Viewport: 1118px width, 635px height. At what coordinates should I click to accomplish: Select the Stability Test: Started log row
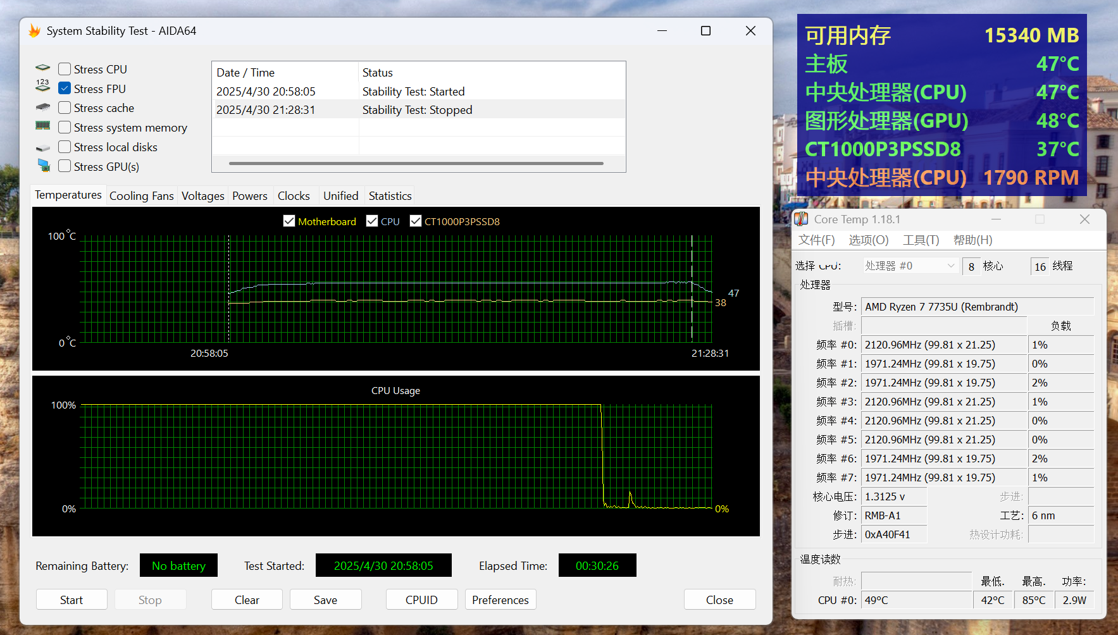pos(419,92)
